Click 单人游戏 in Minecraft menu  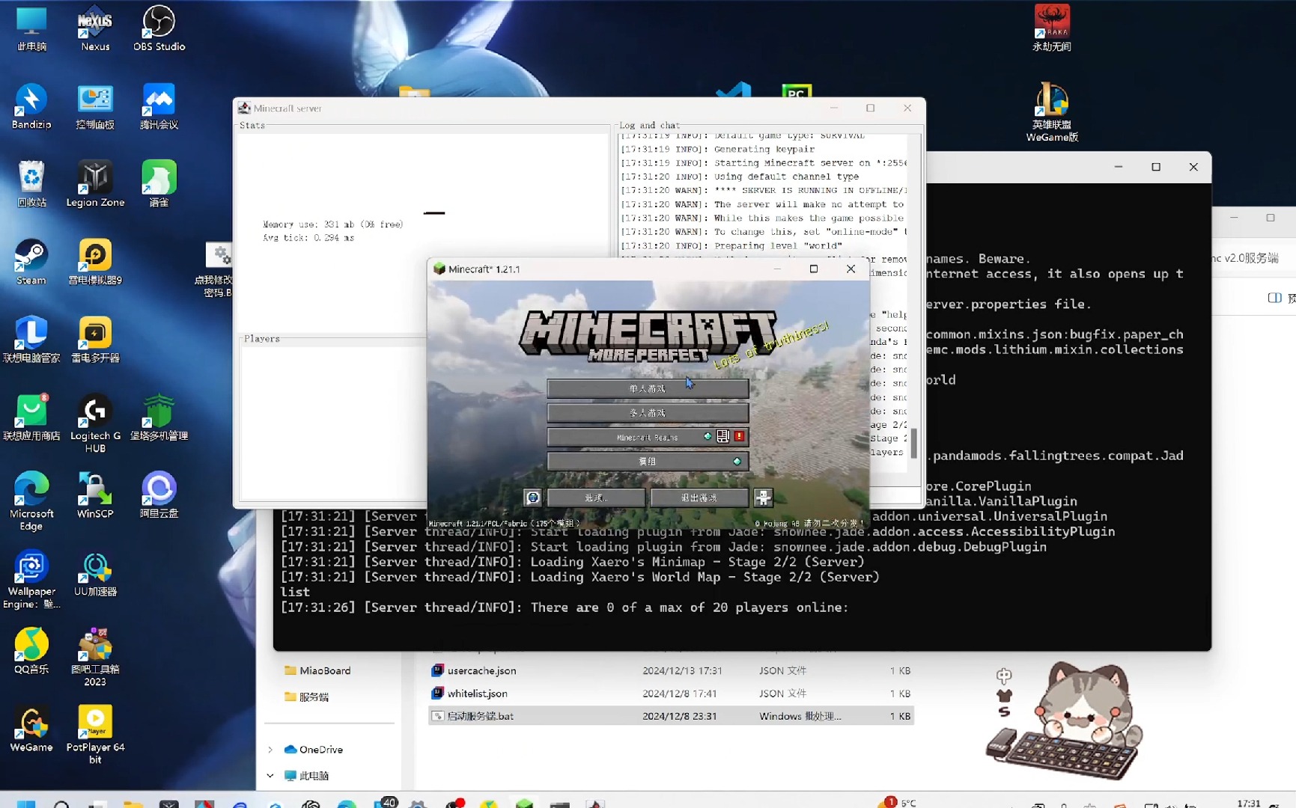tap(648, 388)
